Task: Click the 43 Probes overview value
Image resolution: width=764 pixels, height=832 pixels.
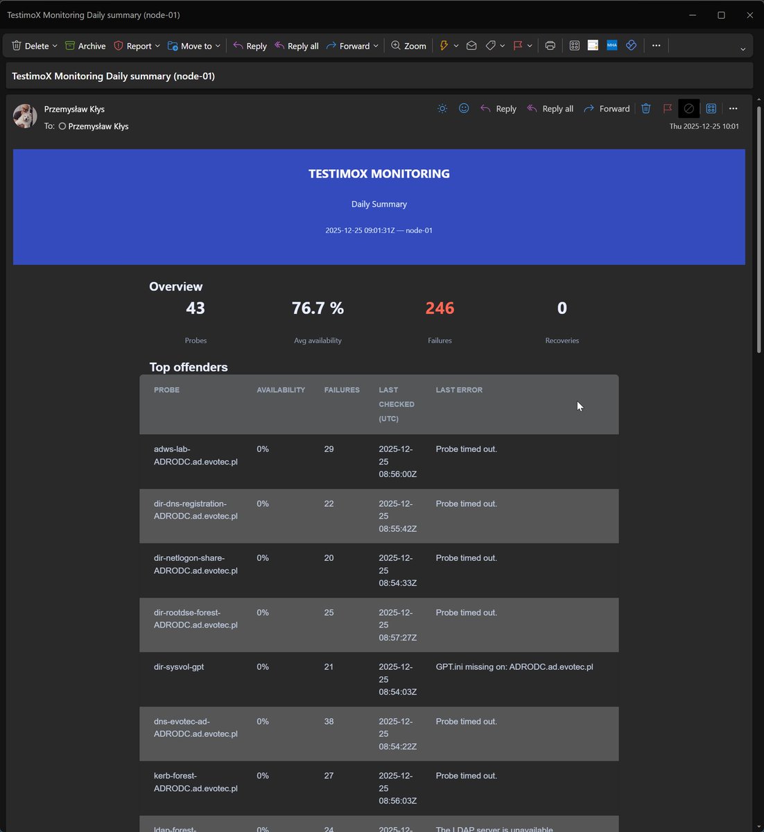Action: [x=196, y=308]
